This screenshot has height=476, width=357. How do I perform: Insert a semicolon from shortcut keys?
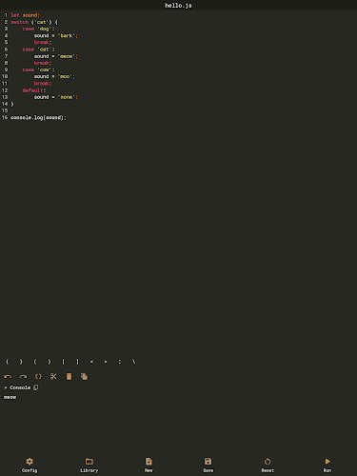[120, 362]
